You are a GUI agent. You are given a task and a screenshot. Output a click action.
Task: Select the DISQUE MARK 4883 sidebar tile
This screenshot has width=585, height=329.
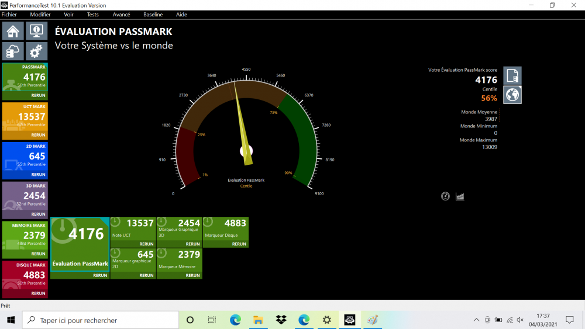(25, 275)
